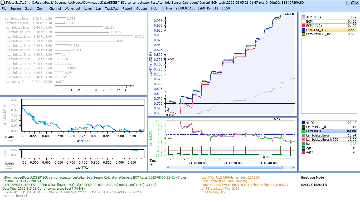Click the green arrow marker at -0.0
360x202 pixels.
[x=165, y=138]
